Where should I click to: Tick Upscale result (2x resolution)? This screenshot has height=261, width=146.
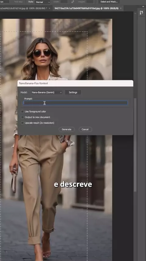pos(23,123)
